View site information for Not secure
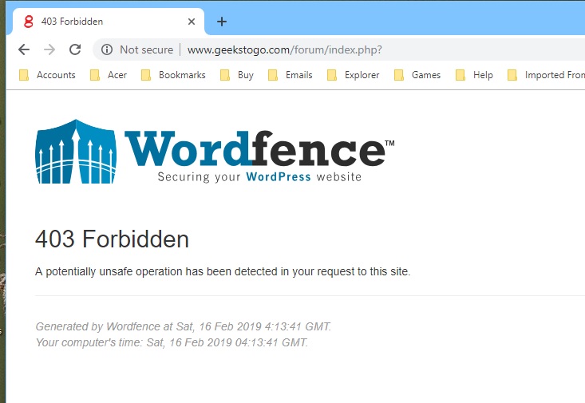The height and width of the screenshot is (403, 585). coord(107,49)
